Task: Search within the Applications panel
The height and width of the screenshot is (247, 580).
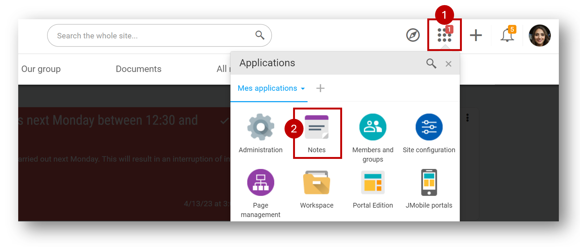Action: click(431, 64)
